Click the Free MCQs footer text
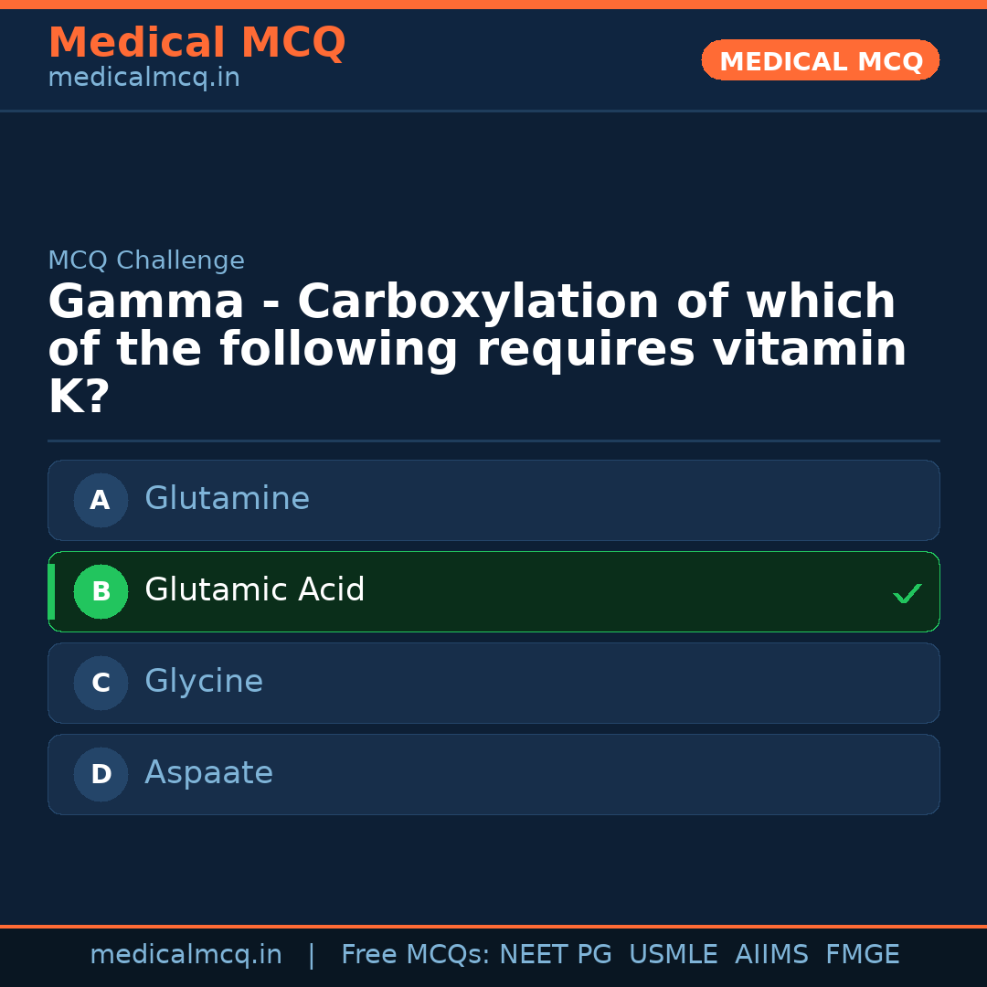The image size is (987, 987). pos(415,955)
